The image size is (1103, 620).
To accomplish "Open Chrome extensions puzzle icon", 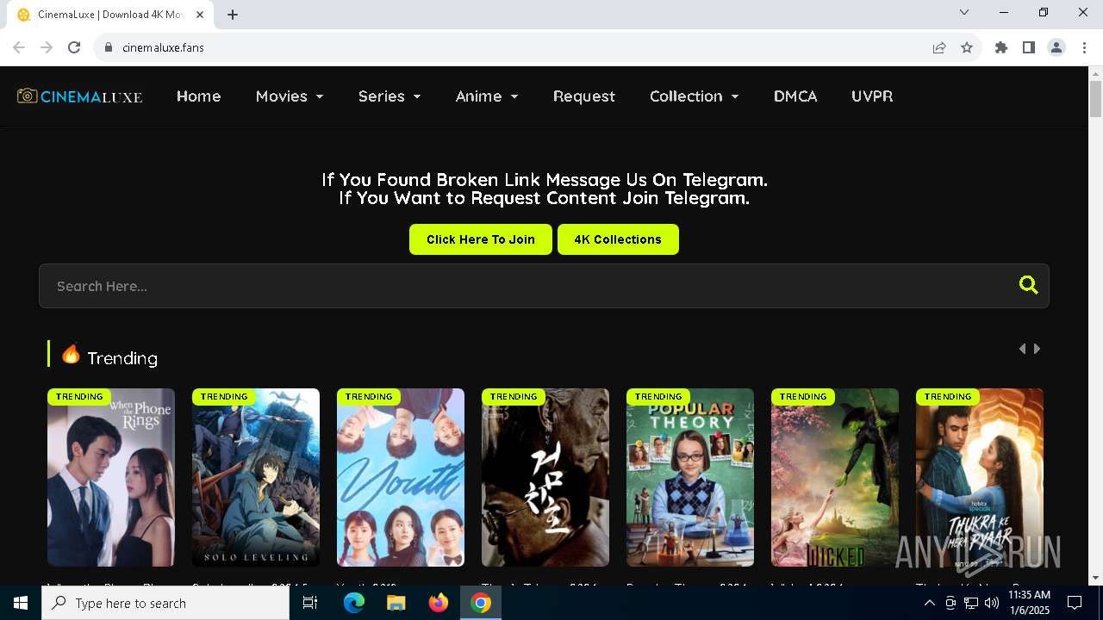I will click(x=1001, y=47).
